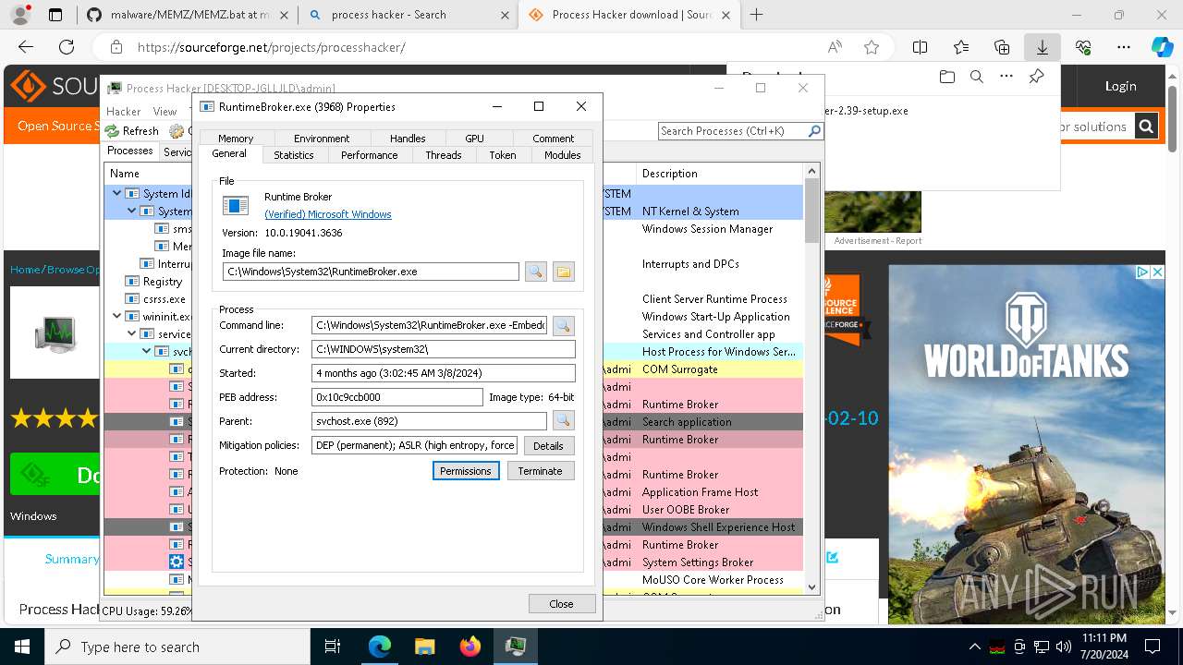Collapse svchost.exe tree node
Screen dimensions: 1183x665
point(147,351)
